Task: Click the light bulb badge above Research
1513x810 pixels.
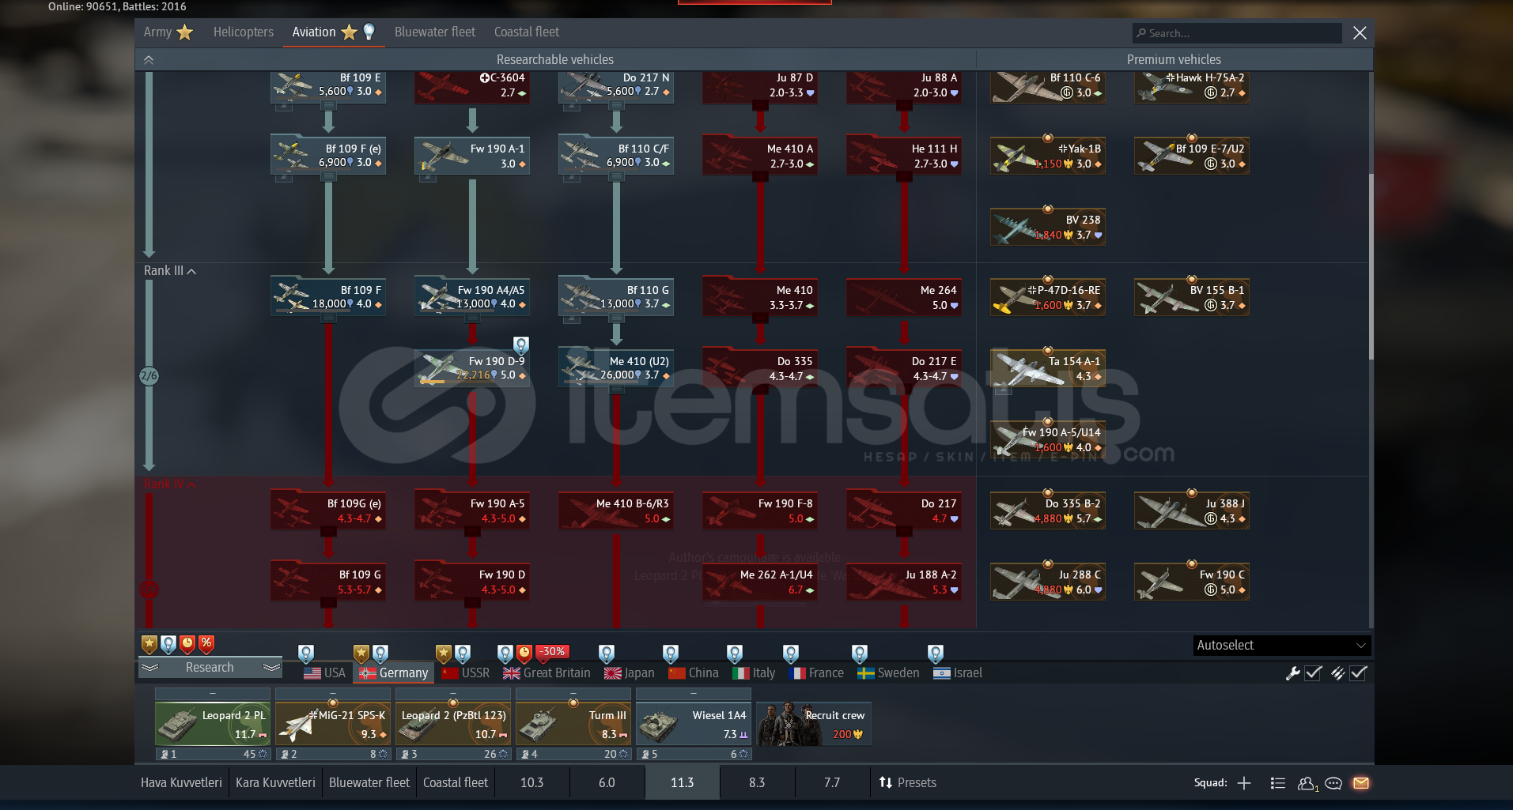Action: coord(168,644)
